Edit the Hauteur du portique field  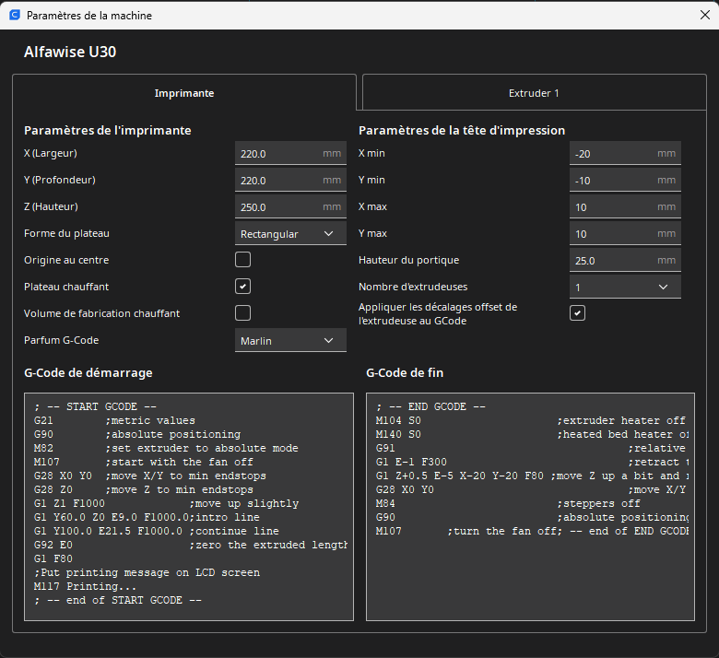click(x=625, y=260)
